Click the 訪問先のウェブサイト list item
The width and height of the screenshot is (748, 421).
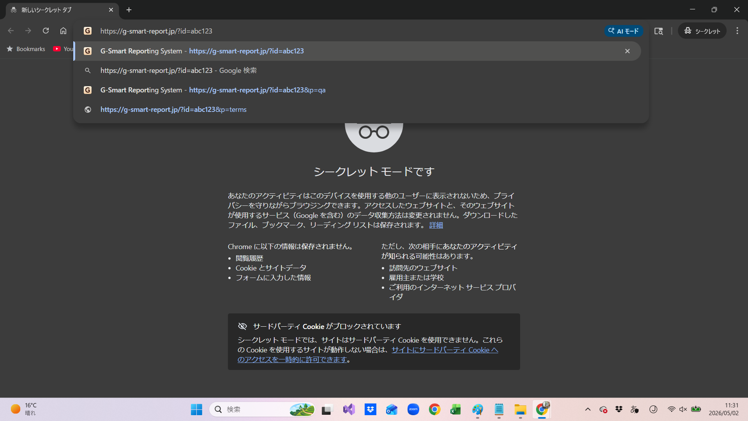423,268
